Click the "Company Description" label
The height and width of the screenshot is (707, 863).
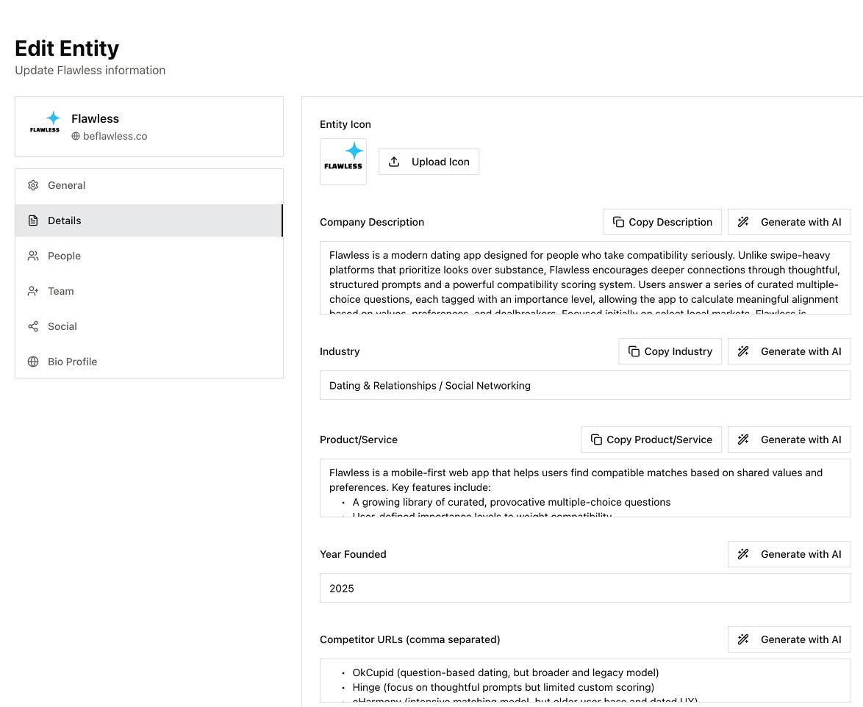tap(371, 222)
